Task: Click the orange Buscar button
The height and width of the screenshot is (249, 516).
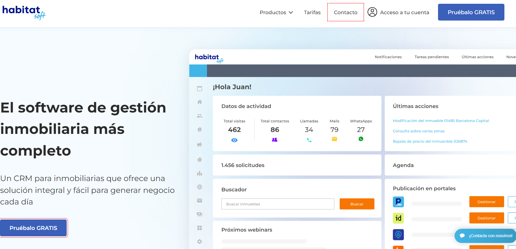Action: point(357,204)
